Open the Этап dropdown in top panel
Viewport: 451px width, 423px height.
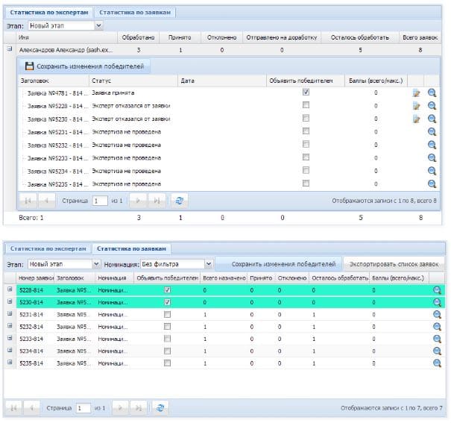tap(98, 25)
